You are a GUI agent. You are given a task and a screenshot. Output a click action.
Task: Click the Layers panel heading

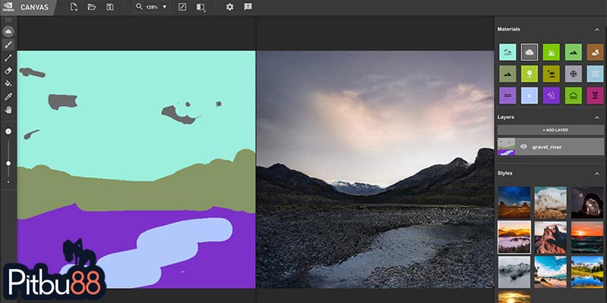pyautogui.click(x=505, y=117)
